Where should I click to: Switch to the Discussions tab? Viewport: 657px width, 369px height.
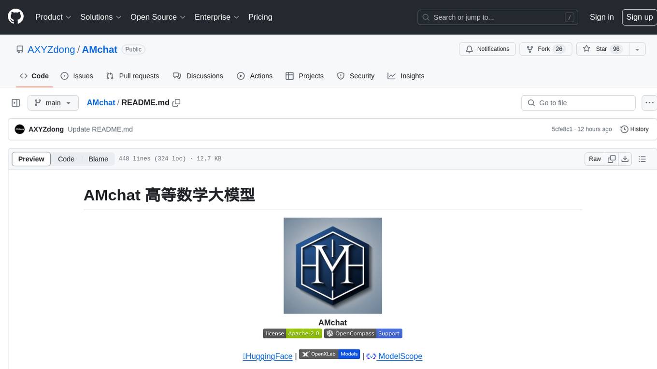tap(198, 76)
